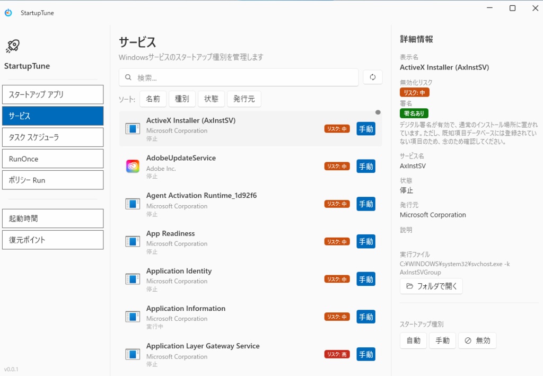Viewport: 543px width, 376px height.
Task: Click the magnifier icon in the search box
Action: point(128,77)
